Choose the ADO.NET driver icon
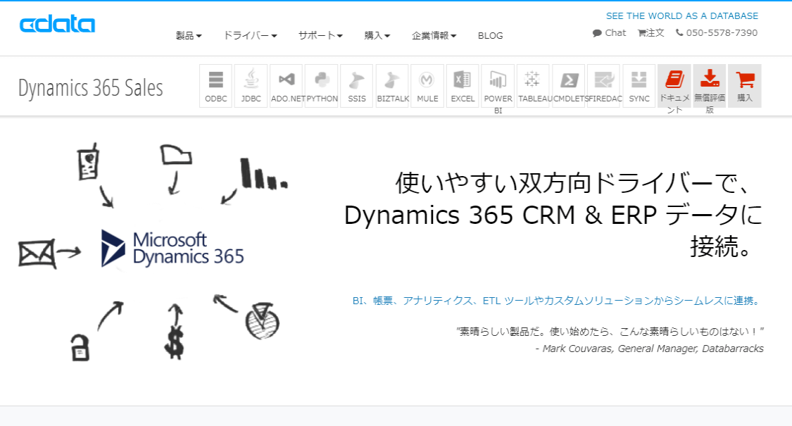Image resolution: width=792 pixels, height=426 pixels. click(287, 85)
